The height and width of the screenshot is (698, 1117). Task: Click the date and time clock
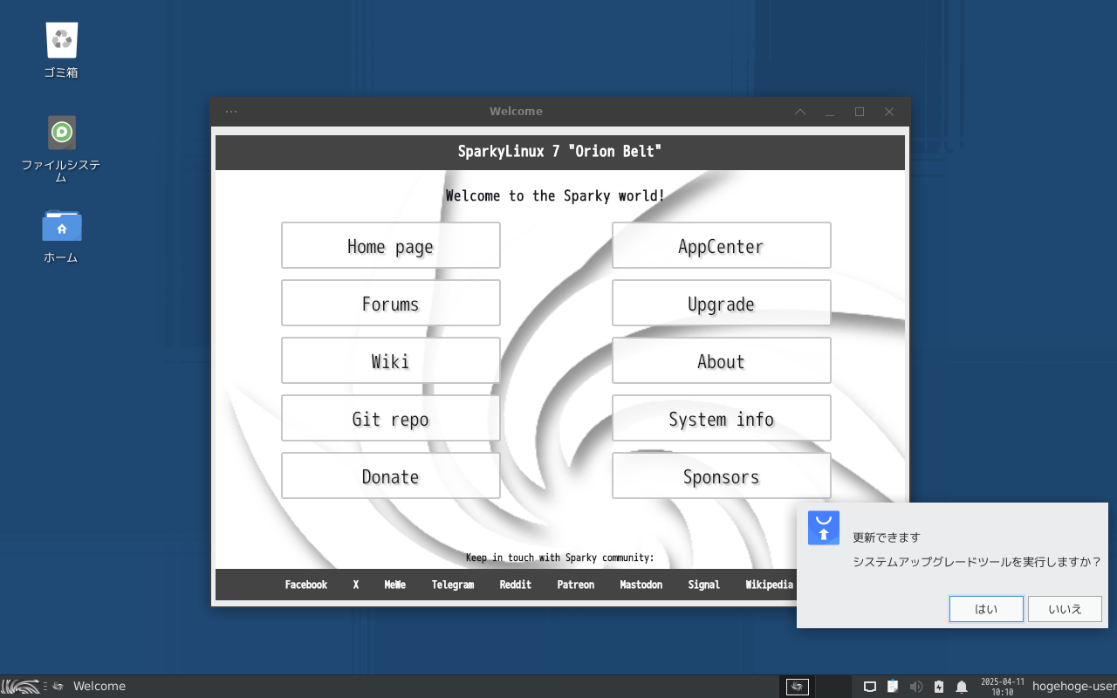coord(1003,687)
